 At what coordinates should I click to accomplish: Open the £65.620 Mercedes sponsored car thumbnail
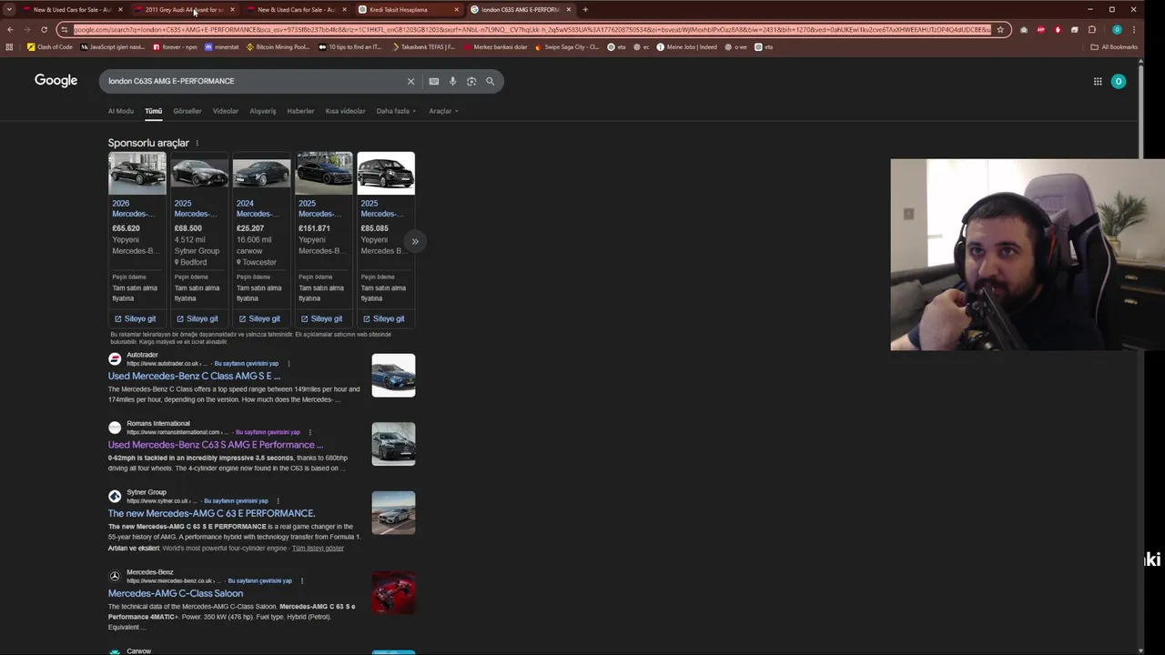coord(137,173)
